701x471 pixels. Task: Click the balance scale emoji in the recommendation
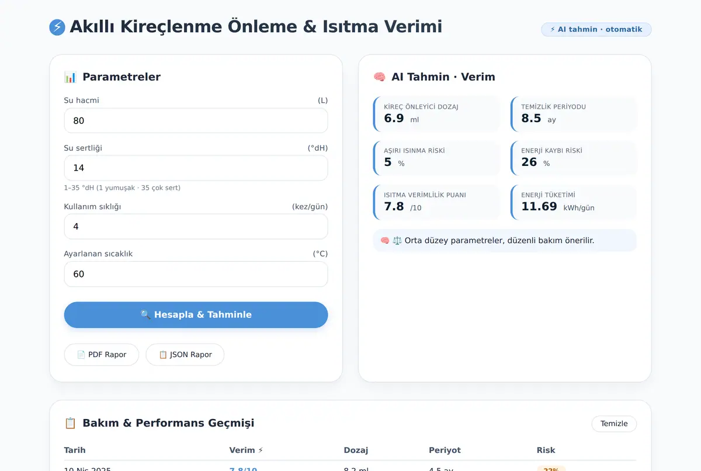(397, 241)
